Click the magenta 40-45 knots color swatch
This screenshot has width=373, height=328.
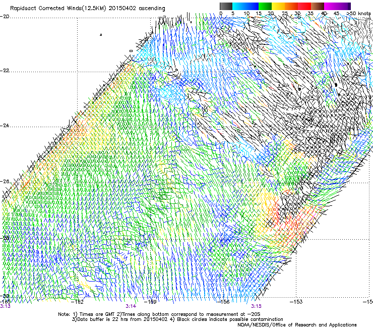330,6
